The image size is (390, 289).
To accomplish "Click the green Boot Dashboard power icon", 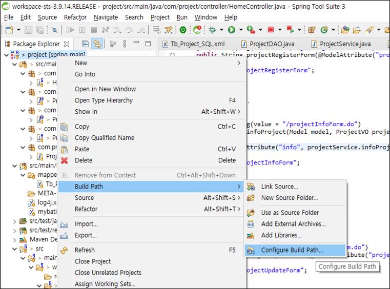I will pyautogui.click(x=183, y=30).
